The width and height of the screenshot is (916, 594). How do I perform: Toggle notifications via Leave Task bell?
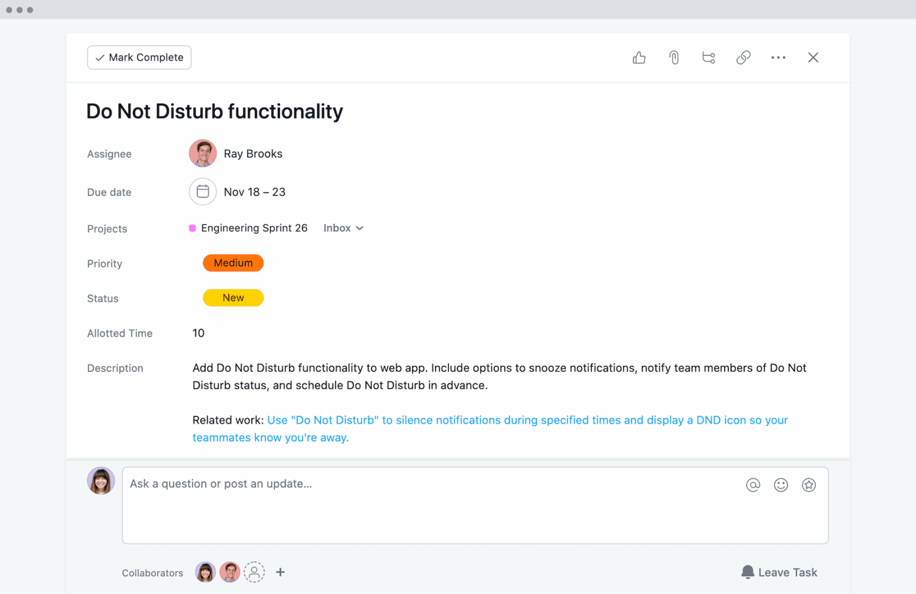[779, 572]
